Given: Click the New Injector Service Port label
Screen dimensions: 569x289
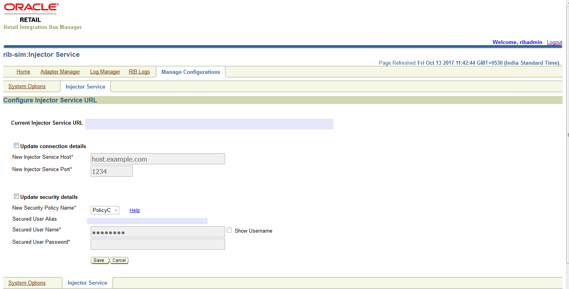Looking at the screenshot, I should tap(42, 170).
